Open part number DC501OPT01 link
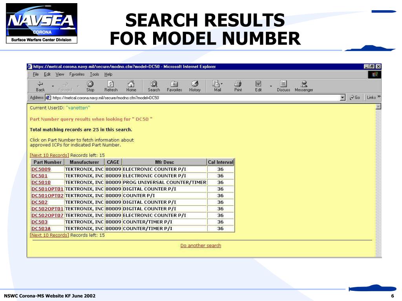 click(47, 189)
